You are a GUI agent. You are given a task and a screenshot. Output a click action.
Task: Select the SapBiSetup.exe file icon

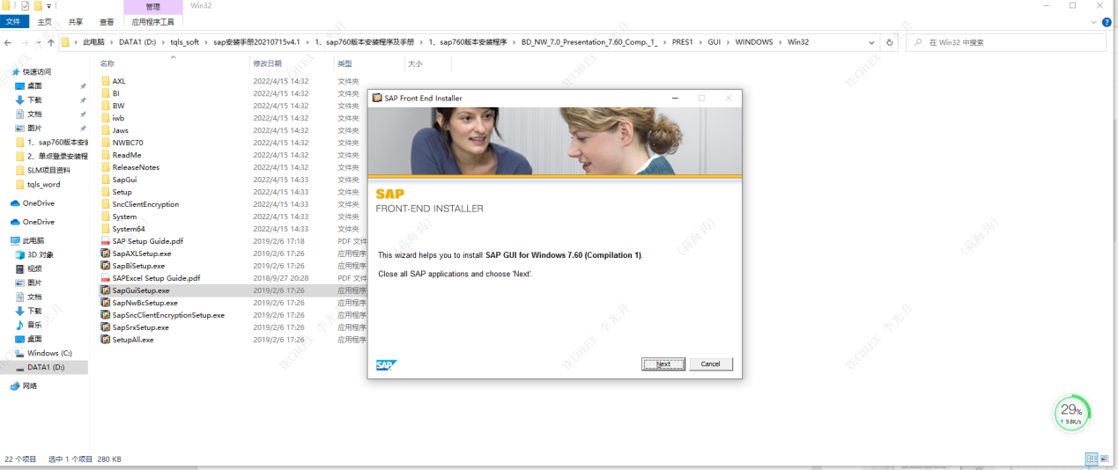[106, 266]
